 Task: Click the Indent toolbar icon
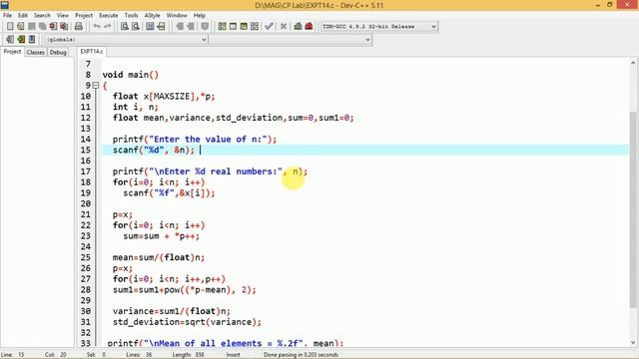191,27
